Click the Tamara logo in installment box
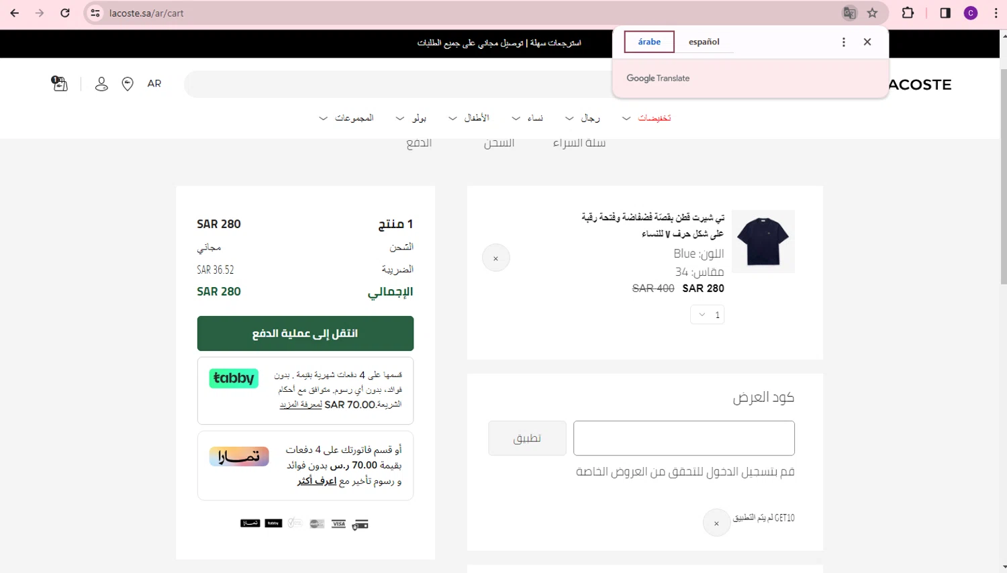The width and height of the screenshot is (1007, 573). [x=239, y=456]
